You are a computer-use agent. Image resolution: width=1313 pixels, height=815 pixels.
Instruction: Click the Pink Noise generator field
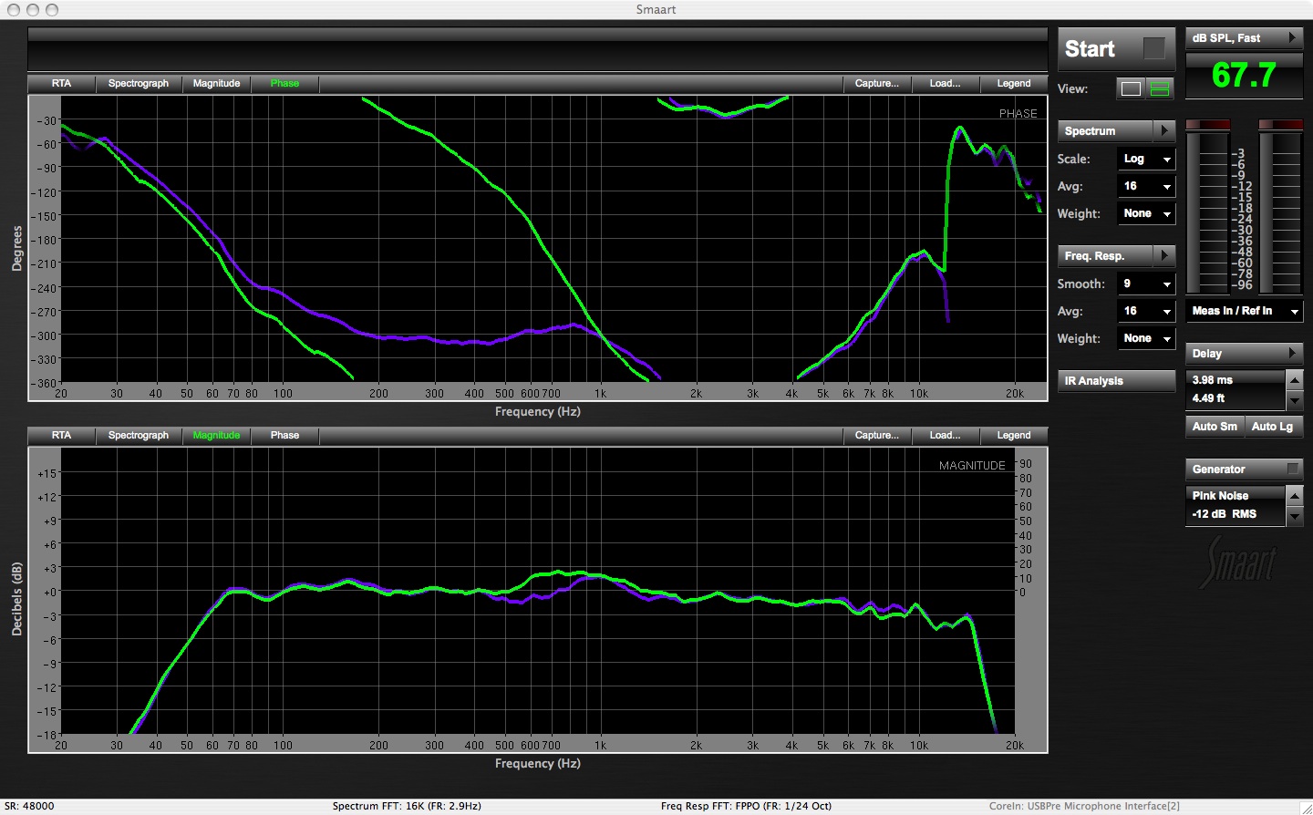(x=1220, y=496)
